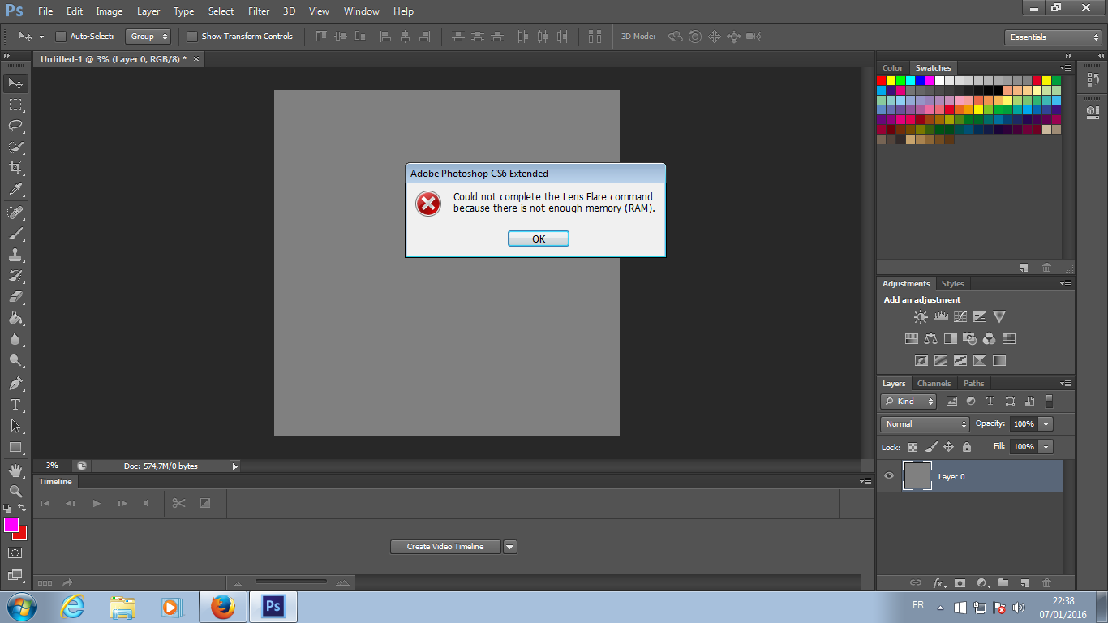Click Create Video Timeline button
1108x623 pixels.
point(445,547)
